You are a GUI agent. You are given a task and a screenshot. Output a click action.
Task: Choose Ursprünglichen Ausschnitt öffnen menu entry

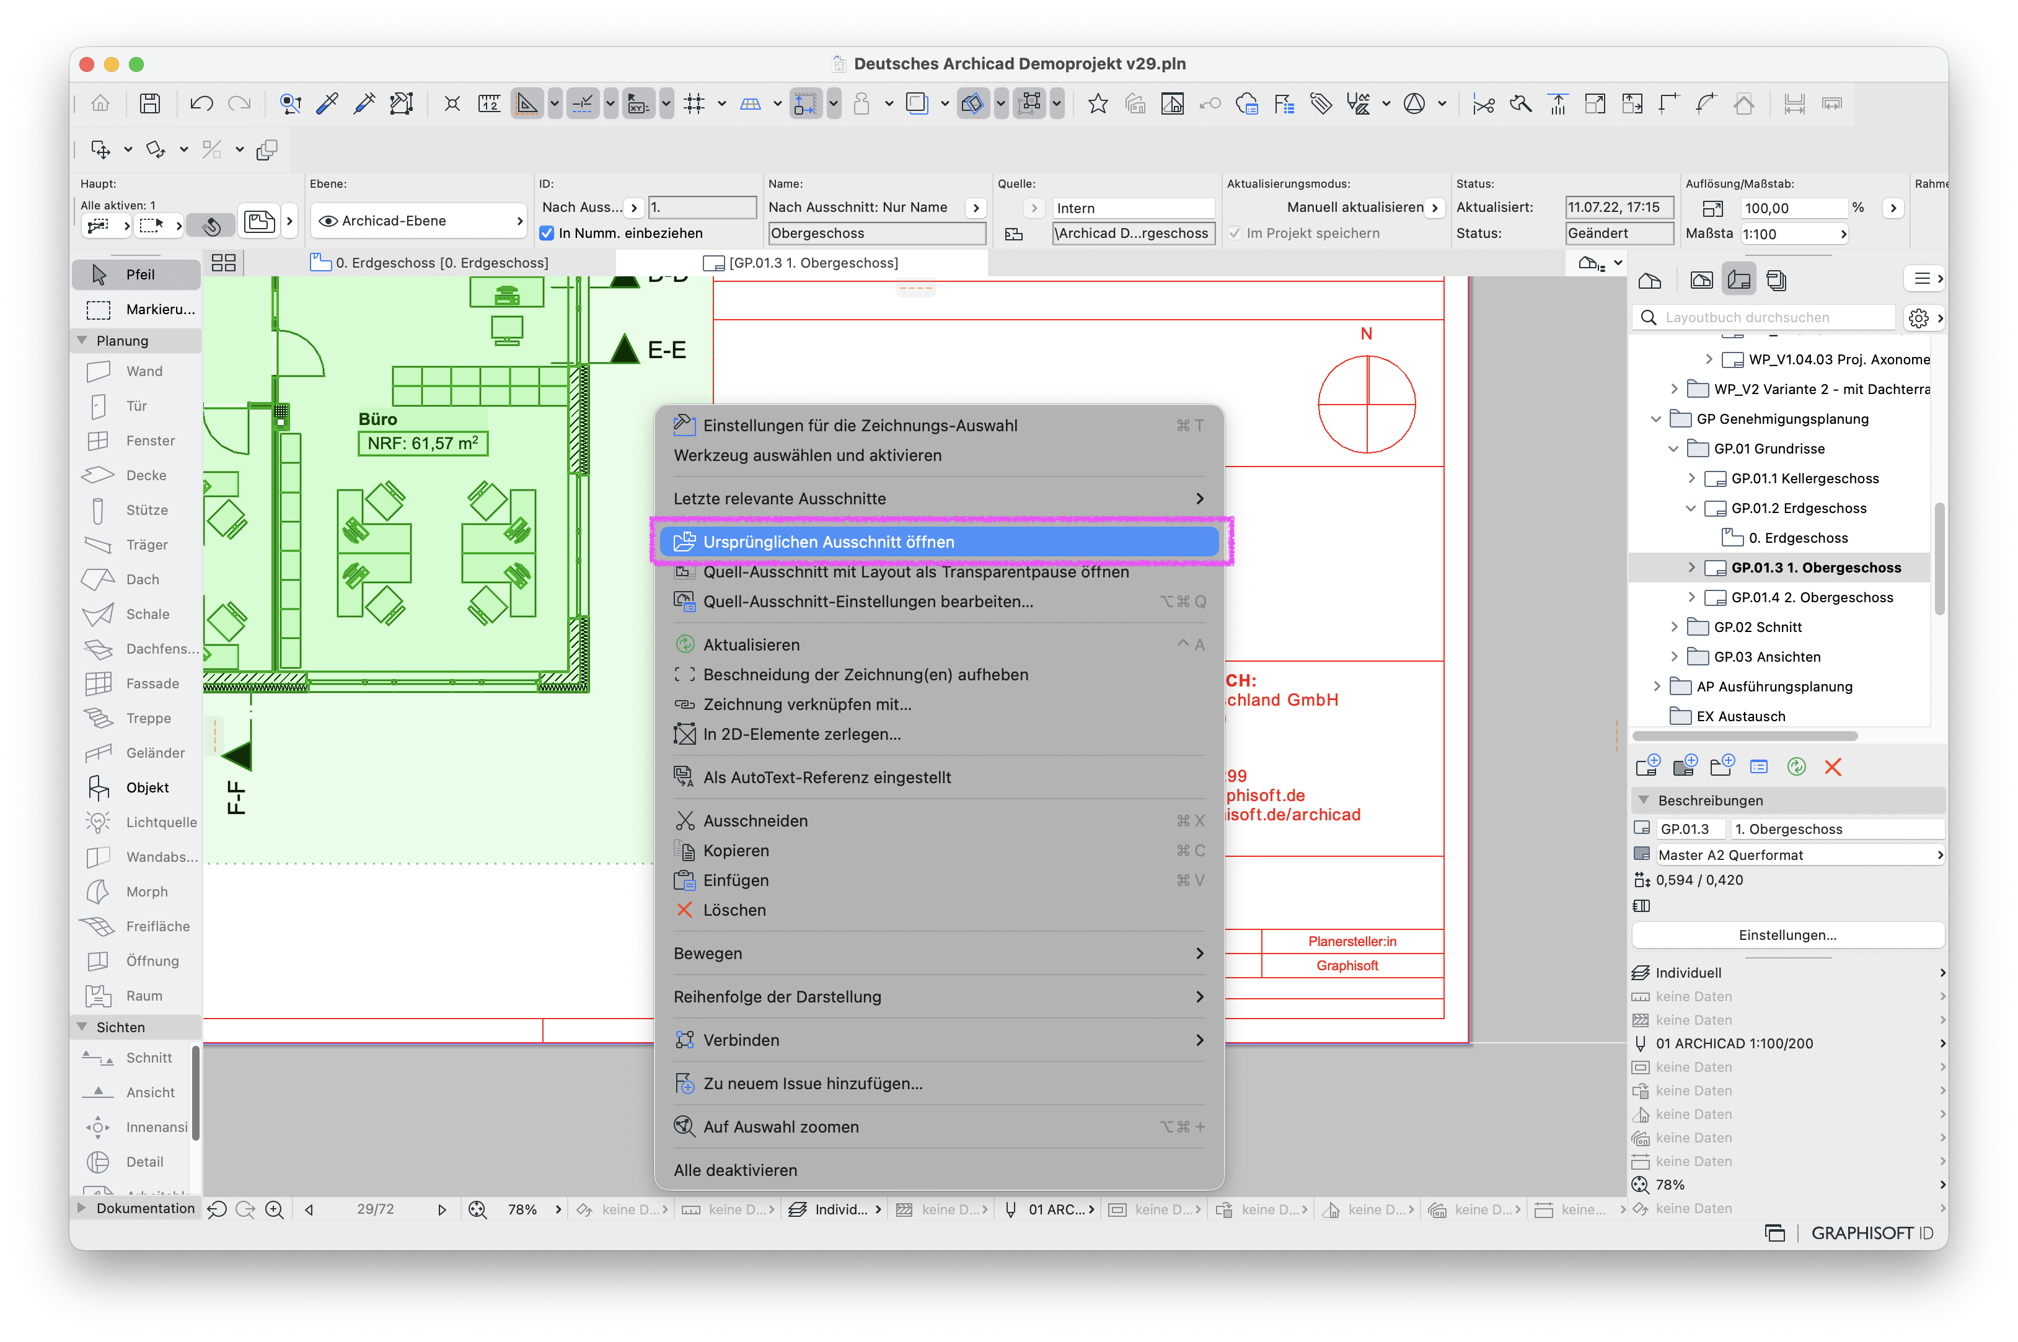pyautogui.click(x=938, y=542)
